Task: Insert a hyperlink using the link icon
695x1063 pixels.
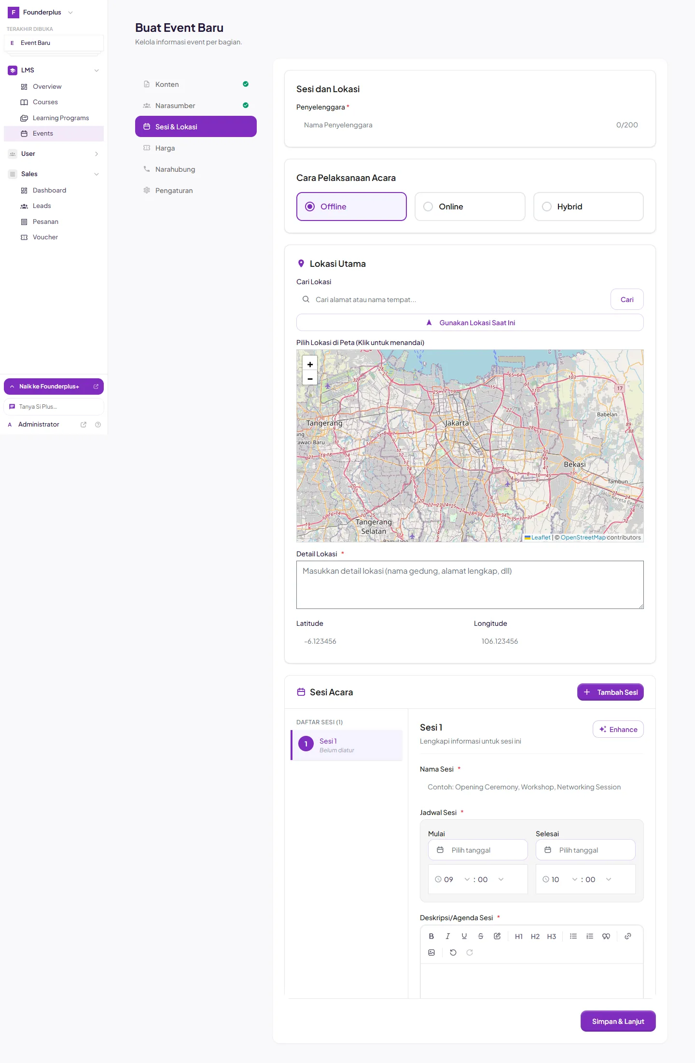Action: tap(628, 936)
